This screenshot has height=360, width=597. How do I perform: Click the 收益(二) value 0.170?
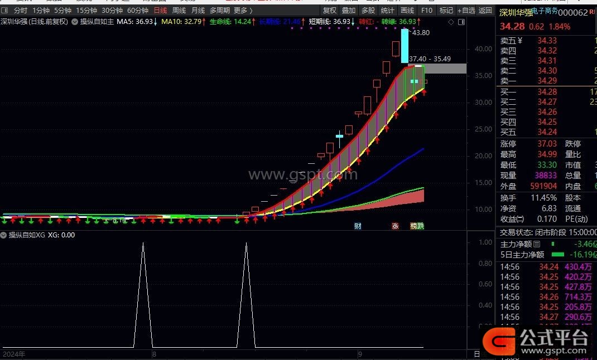(x=546, y=219)
